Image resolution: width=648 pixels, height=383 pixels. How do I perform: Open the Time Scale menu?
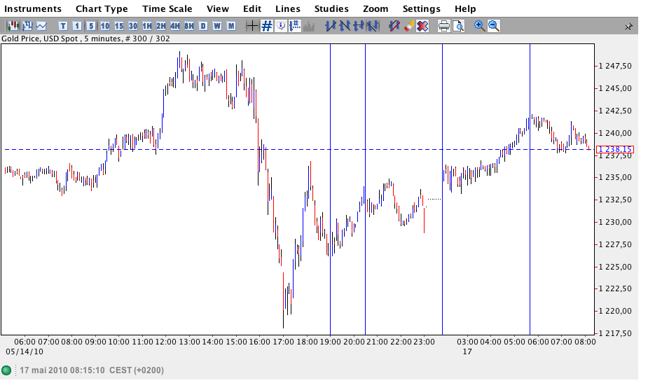coord(167,8)
